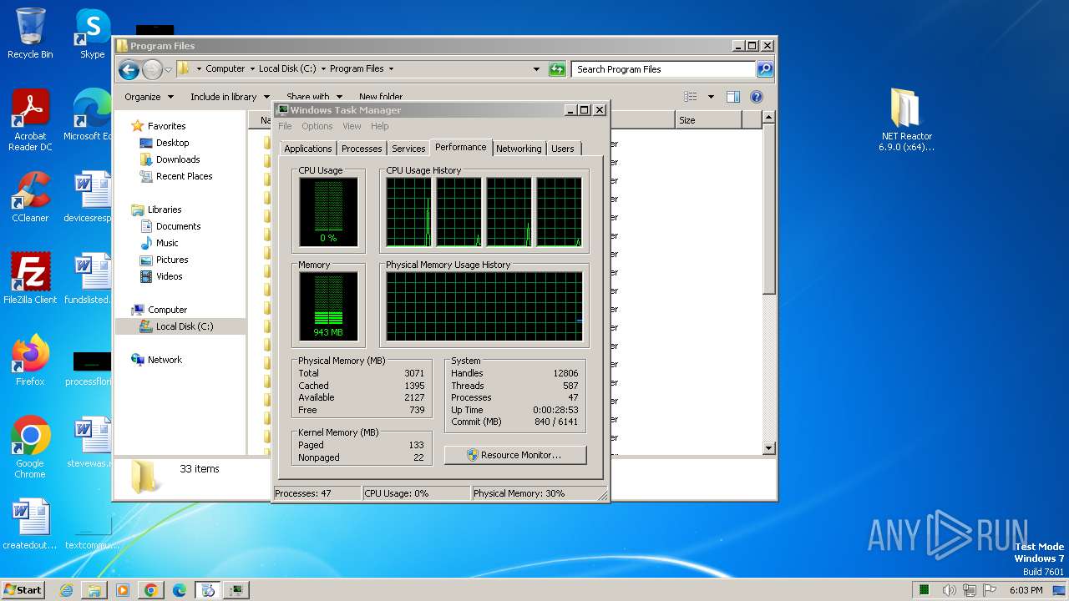Select Recent Places in the navigation pane

tap(184, 176)
